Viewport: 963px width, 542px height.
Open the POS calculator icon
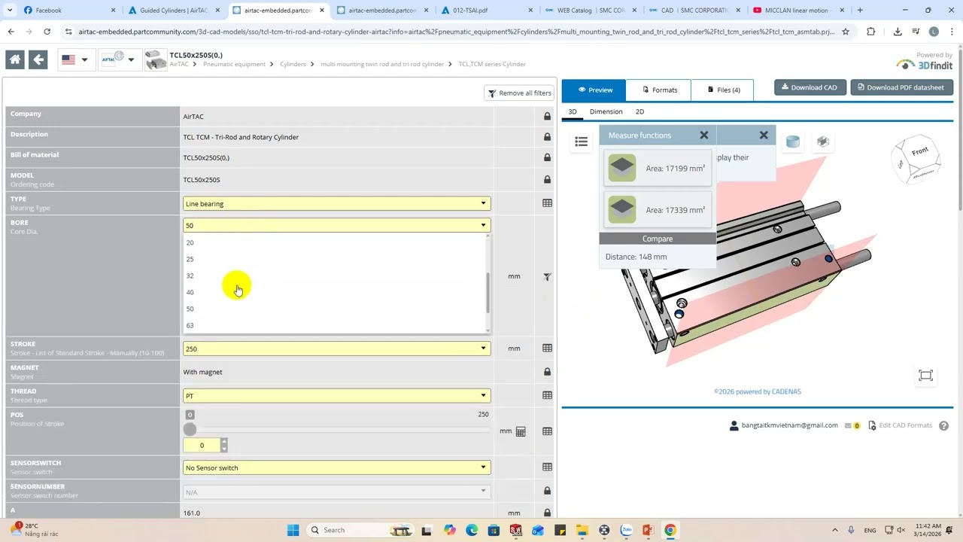click(x=521, y=431)
